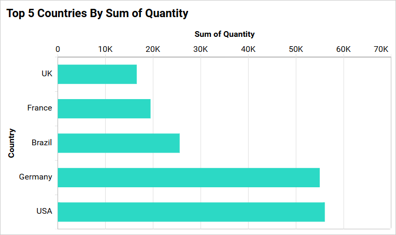The width and height of the screenshot is (396, 235).
Task: Click the 10K axis tick label
Action: 105,49
